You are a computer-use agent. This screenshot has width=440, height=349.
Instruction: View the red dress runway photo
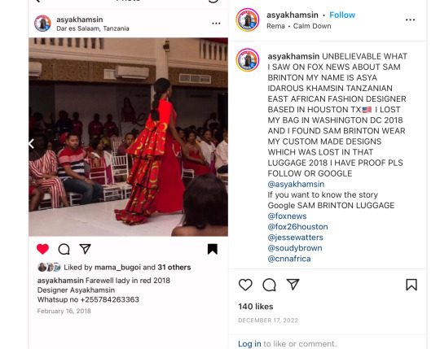(128, 137)
